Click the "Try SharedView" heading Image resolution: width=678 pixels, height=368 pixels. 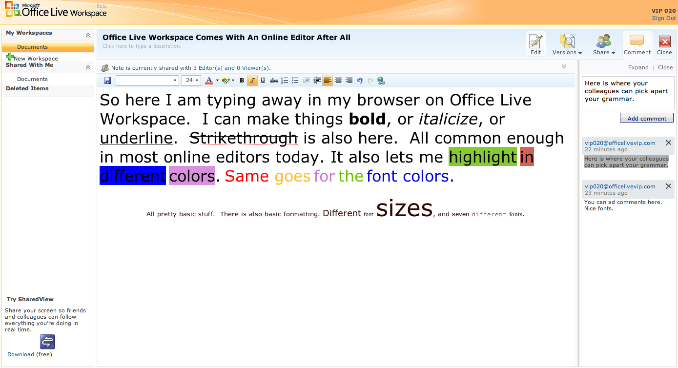pyautogui.click(x=30, y=299)
